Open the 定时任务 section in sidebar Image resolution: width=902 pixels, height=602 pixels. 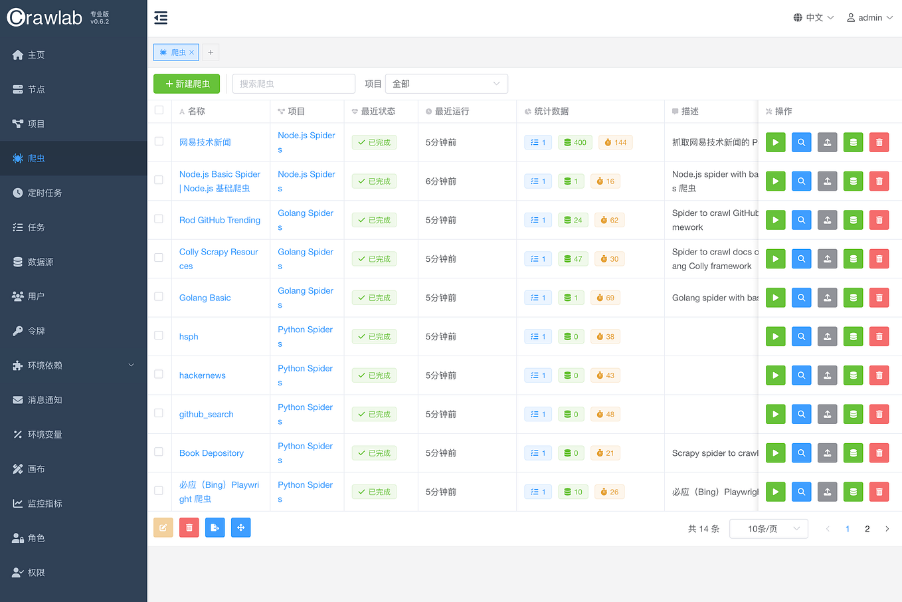pyautogui.click(x=73, y=192)
